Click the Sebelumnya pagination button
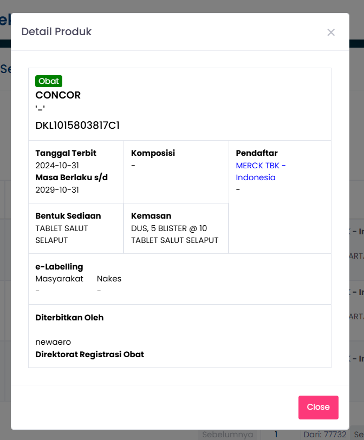The height and width of the screenshot is (440, 364). click(227, 435)
